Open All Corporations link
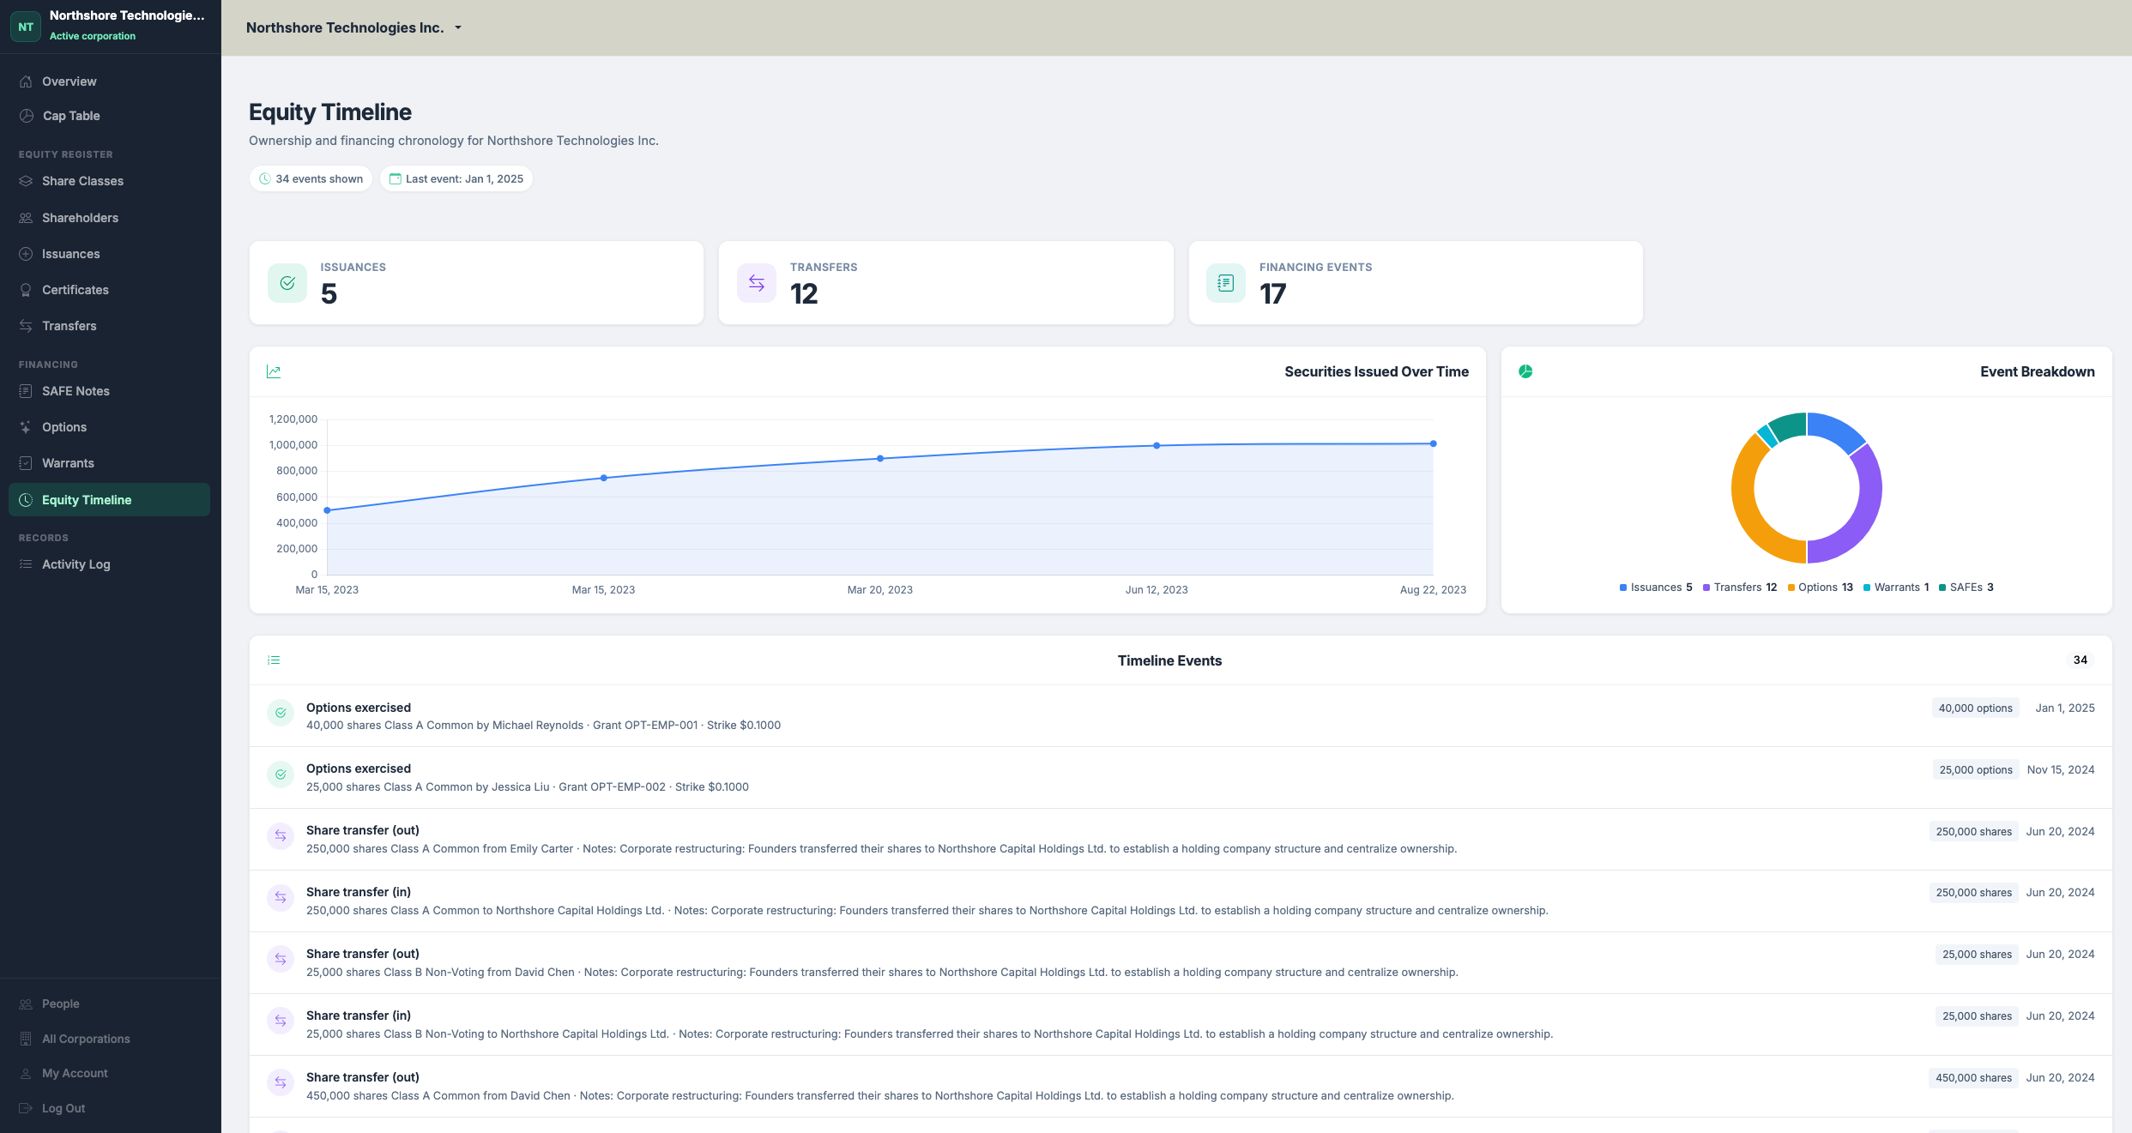This screenshot has width=2132, height=1133. tap(86, 1039)
